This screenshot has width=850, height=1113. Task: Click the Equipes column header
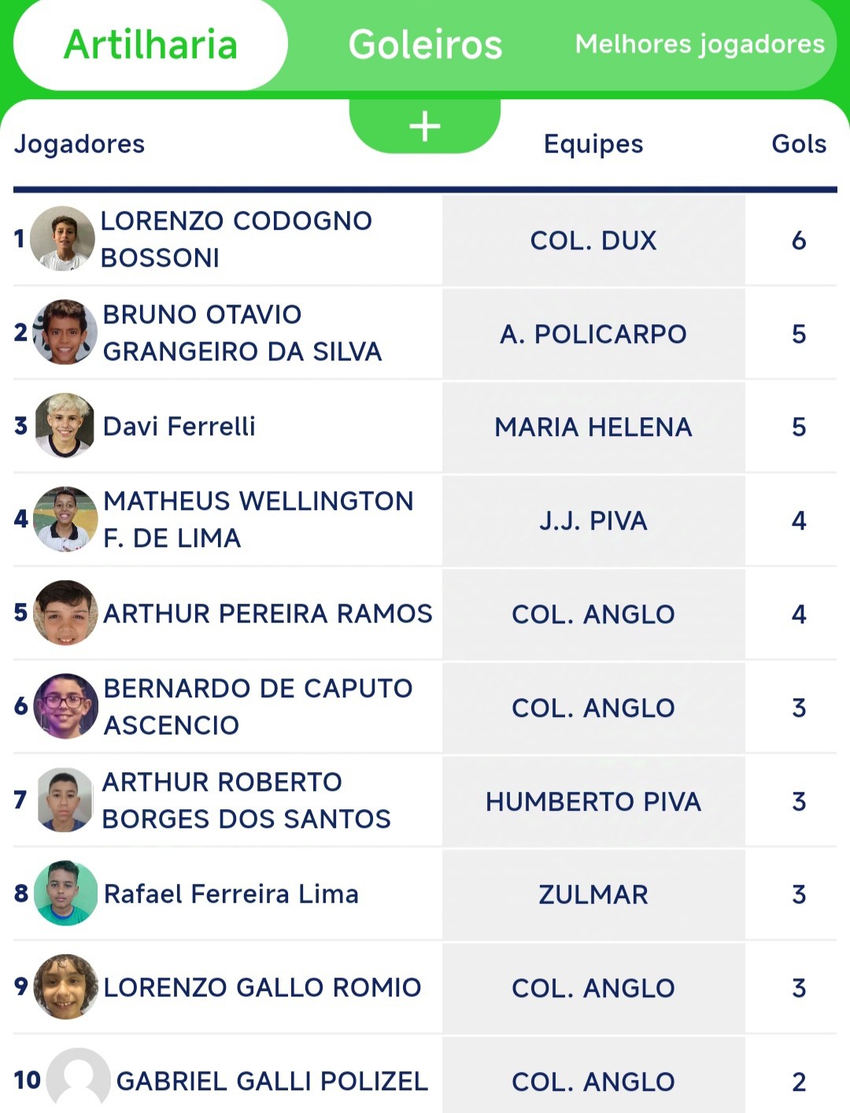pyautogui.click(x=593, y=144)
